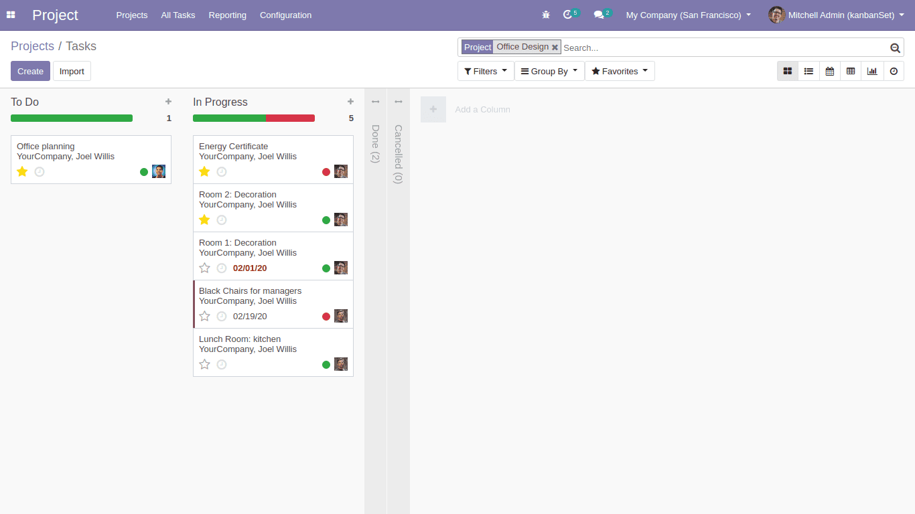Click the Create button

tap(30, 71)
